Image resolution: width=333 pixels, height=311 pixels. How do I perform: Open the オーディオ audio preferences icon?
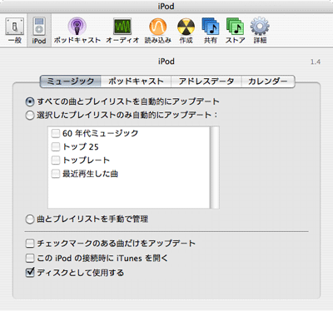tap(122, 31)
